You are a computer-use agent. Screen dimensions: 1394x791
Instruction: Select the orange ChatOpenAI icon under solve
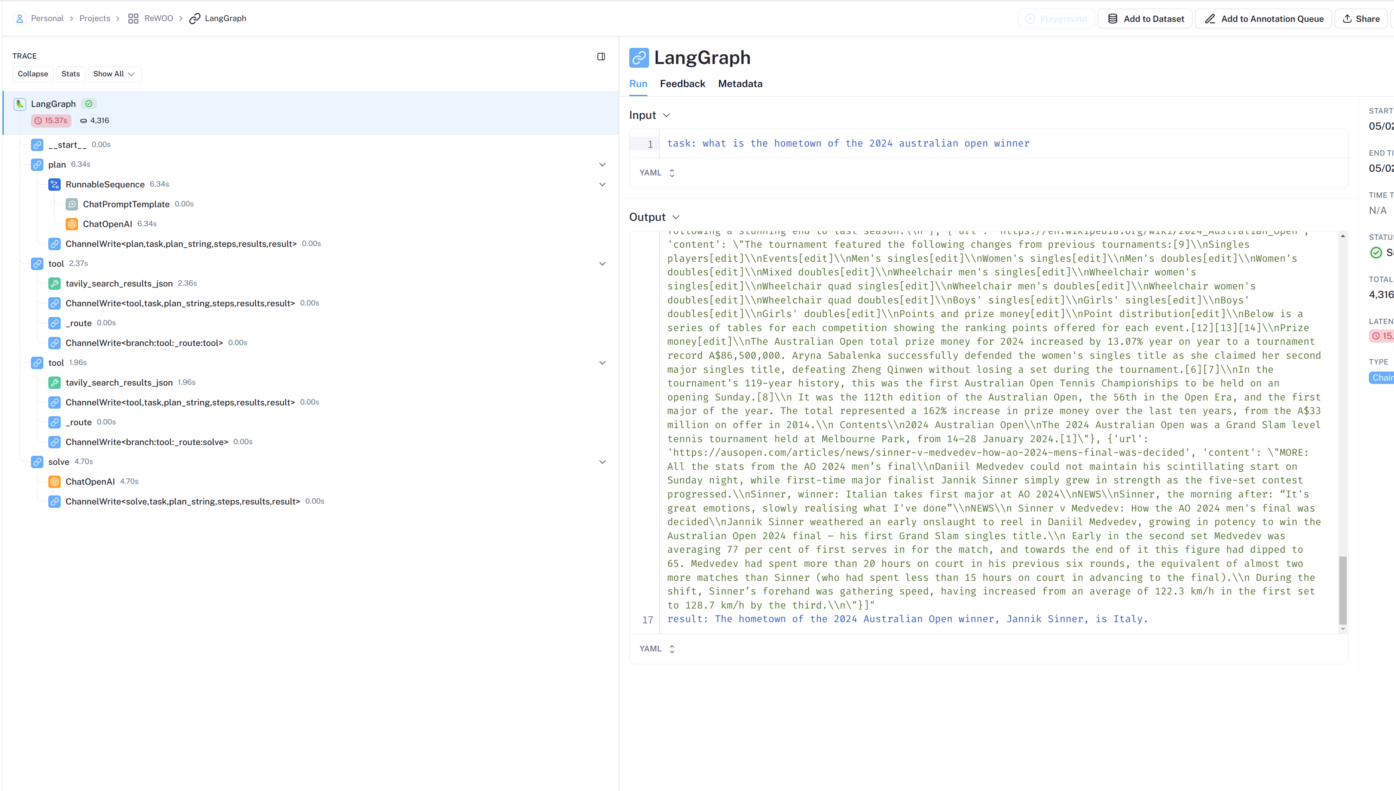(x=55, y=481)
